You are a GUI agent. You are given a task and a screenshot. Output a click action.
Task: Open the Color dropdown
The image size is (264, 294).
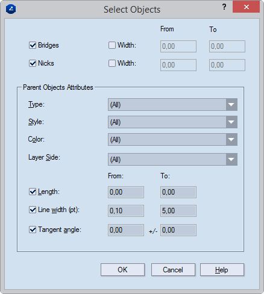click(x=172, y=139)
